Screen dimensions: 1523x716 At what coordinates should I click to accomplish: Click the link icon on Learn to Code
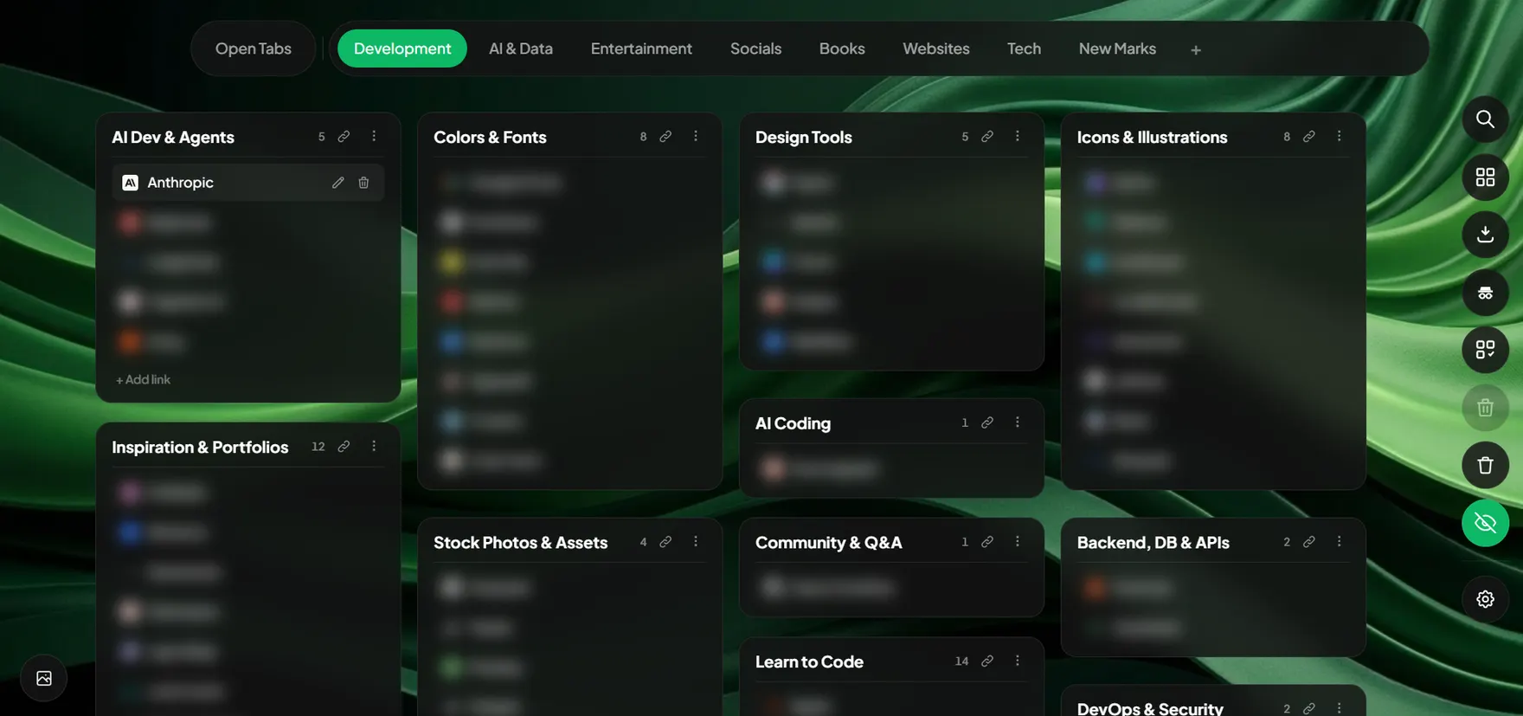click(x=987, y=661)
